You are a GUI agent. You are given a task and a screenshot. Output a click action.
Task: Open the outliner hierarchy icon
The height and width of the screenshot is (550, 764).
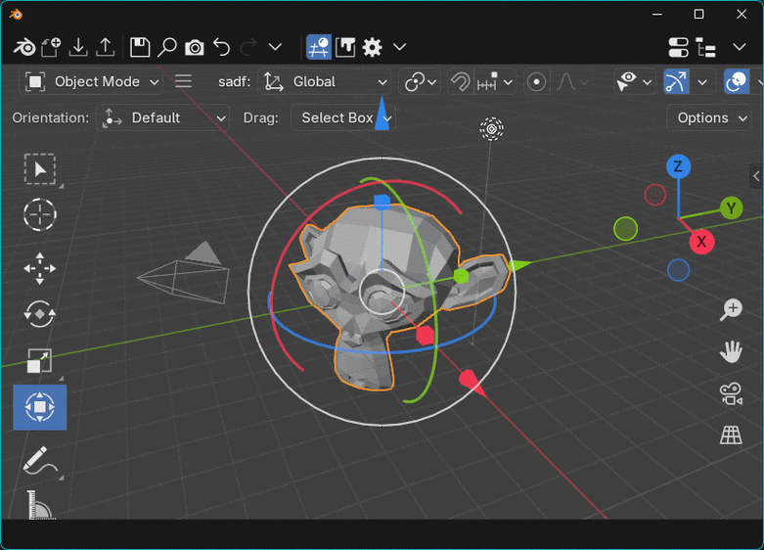tap(705, 47)
